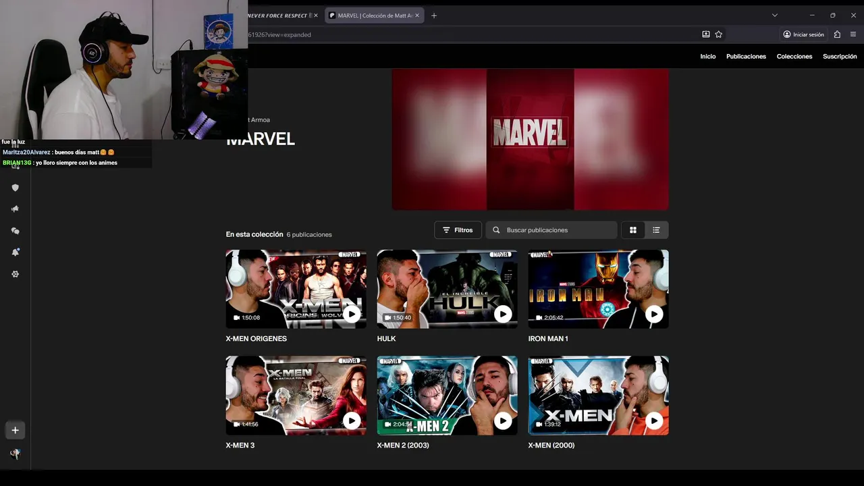Play the X-MEN ORIGENES video
The image size is (864, 486).
click(x=352, y=314)
